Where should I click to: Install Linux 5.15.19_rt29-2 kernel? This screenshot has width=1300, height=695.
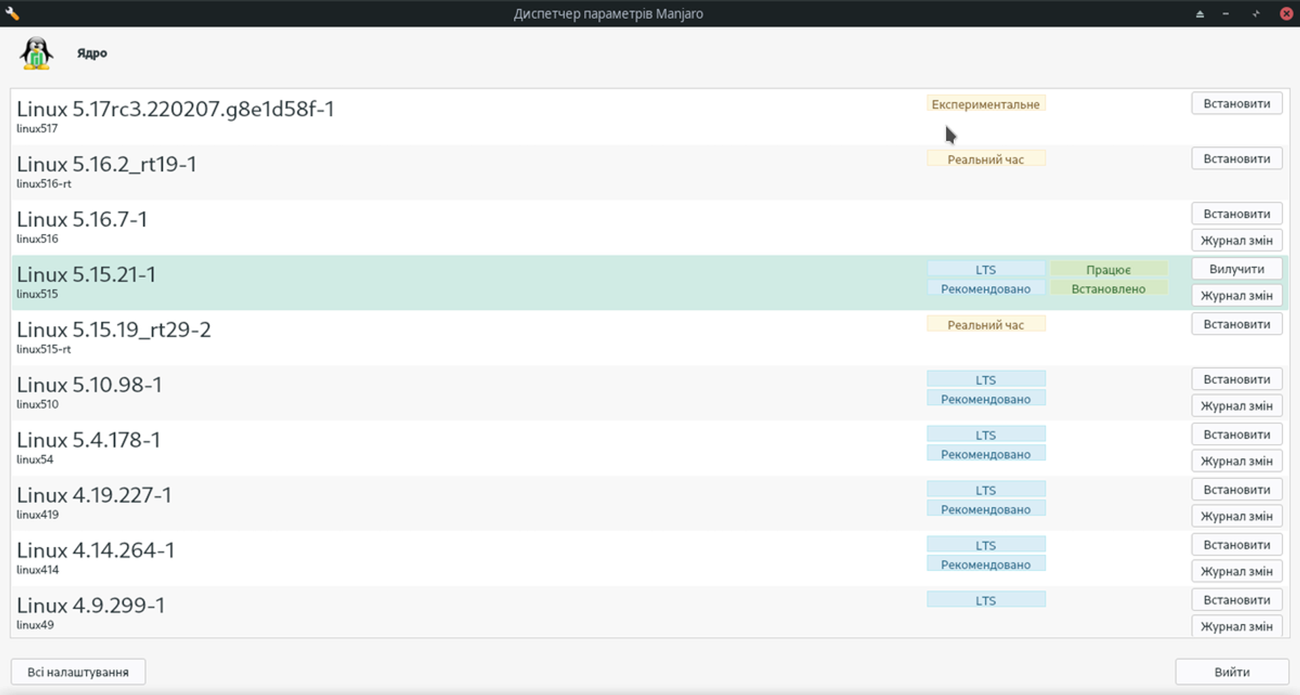[1236, 324]
